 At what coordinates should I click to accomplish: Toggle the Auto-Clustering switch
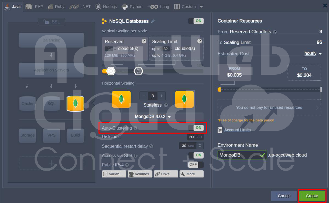tap(196, 128)
